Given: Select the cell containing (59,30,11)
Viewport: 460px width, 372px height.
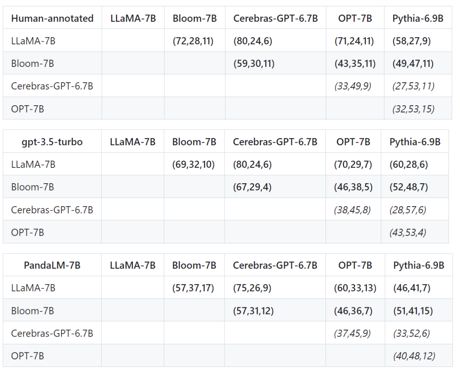Looking at the screenshot, I should point(254,63).
